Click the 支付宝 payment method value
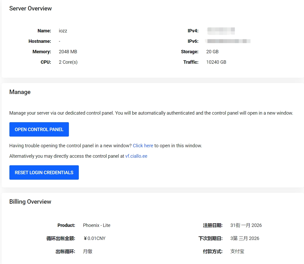The image size is (304, 264). pos(237,251)
